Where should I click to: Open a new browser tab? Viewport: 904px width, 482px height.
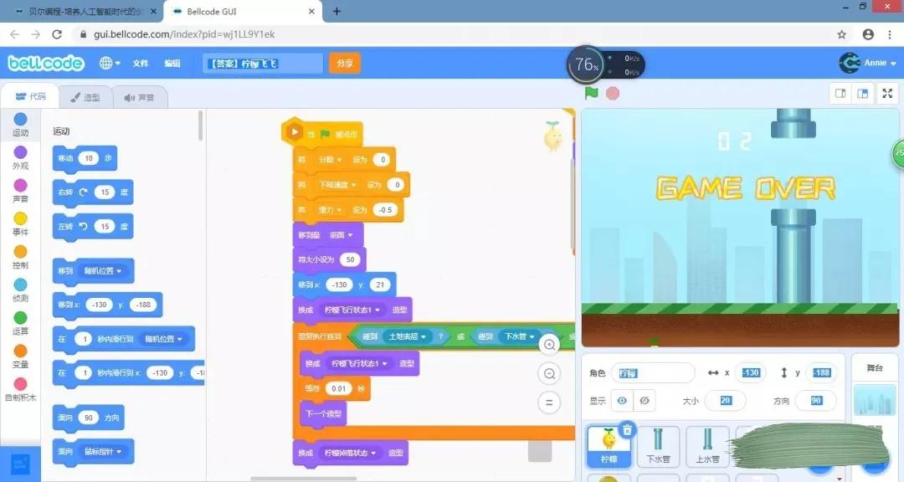[336, 12]
